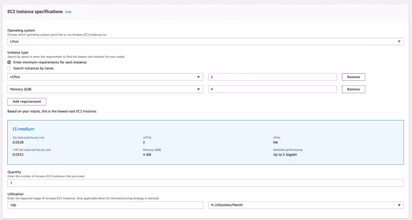
Task: Open the Memory (GiB) requirement dropdown
Action: 105,89
